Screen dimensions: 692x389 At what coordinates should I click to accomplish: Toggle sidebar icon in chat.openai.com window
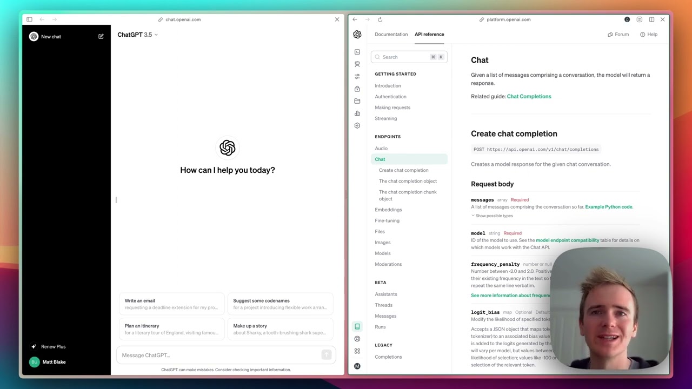tap(29, 19)
